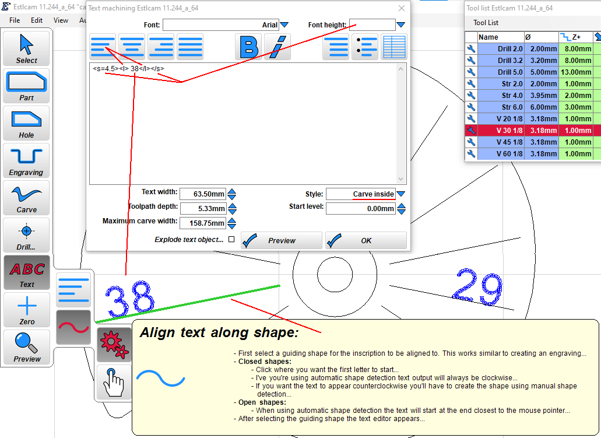Open the File menu
The width and height of the screenshot is (601, 438).
click(x=15, y=20)
